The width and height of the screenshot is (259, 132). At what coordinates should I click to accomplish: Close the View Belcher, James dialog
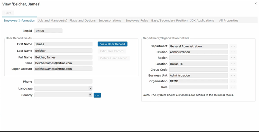[x=256, y=3]
